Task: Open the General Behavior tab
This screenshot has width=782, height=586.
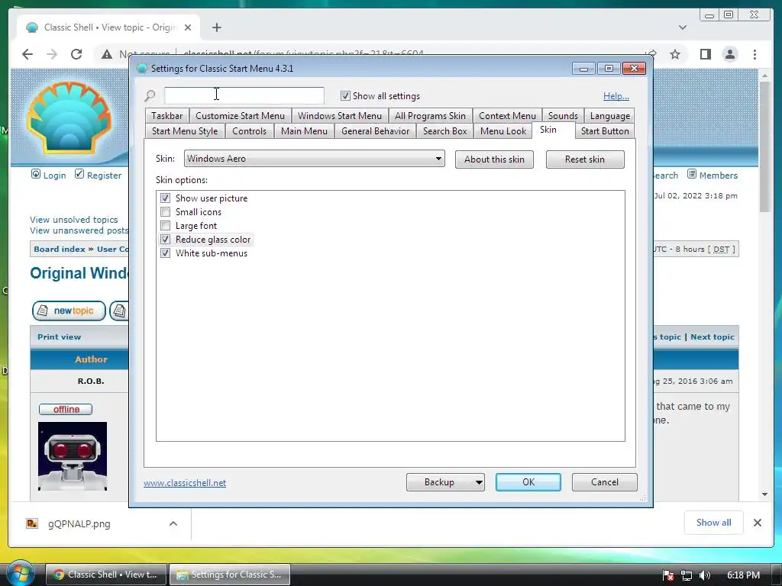Action: pos(375,131)
